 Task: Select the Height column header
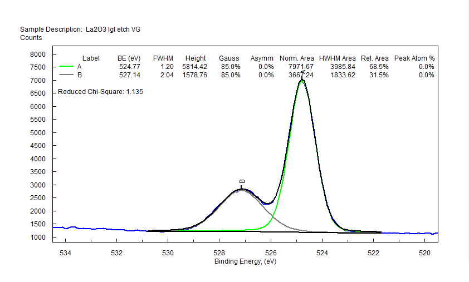(x=196, y=58)
